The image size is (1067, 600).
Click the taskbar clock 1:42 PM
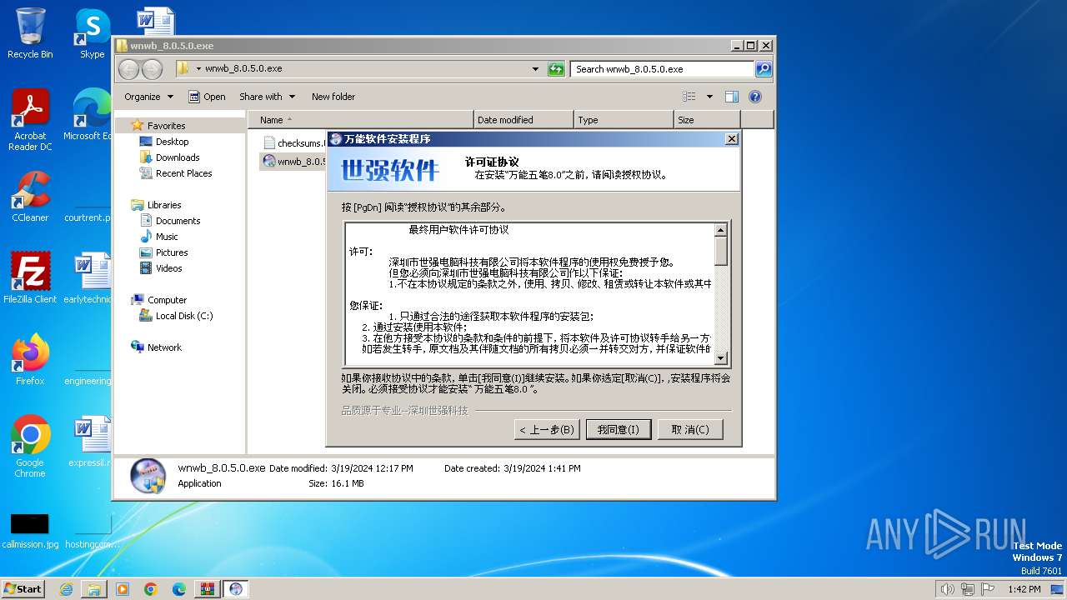[1024, 589]
